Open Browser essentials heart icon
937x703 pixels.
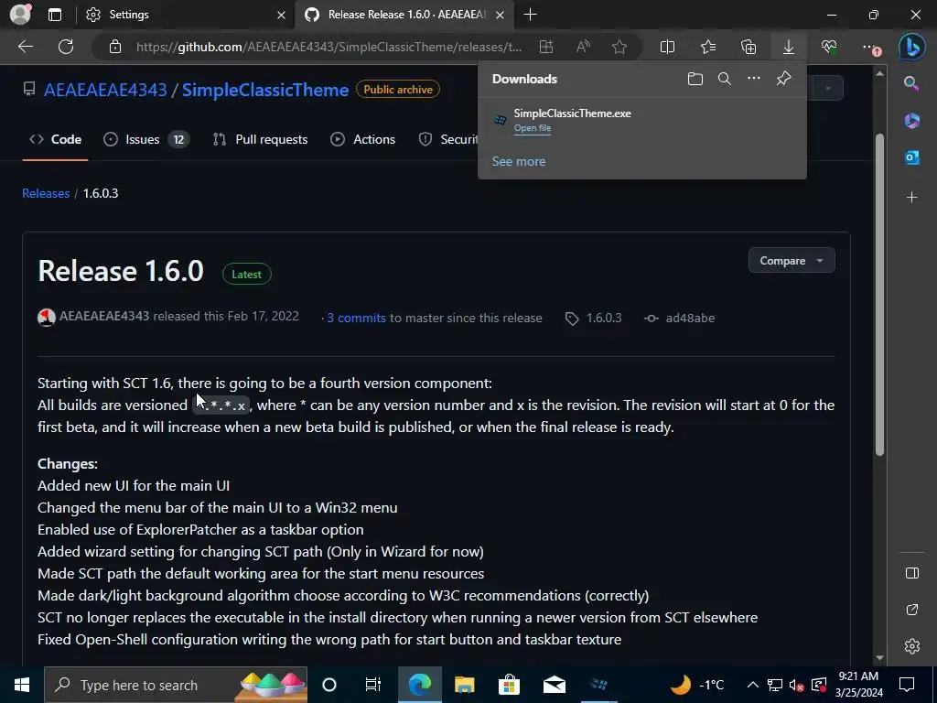pyautogui.click(x=829, y=47)
